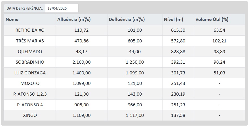249x127 pixels.
Task: Select the QUEIMADO reservoir name
Action: (x=30, y=52)
